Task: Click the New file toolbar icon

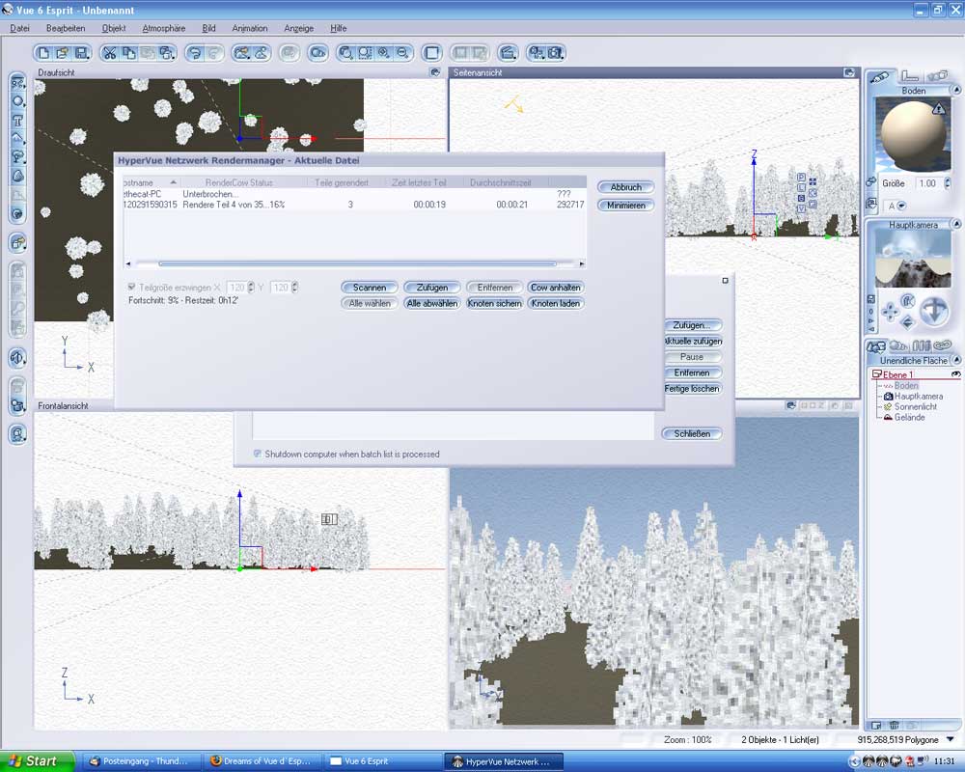Action: pos(44,54)
